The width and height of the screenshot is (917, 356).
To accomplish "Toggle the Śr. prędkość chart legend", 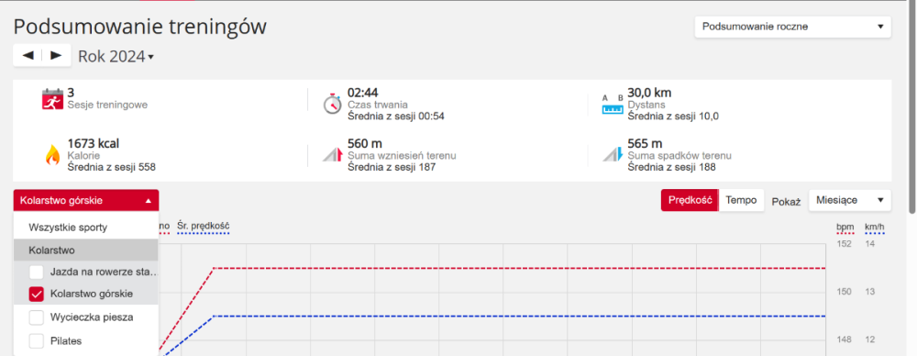I will click(x=204, y=226).
